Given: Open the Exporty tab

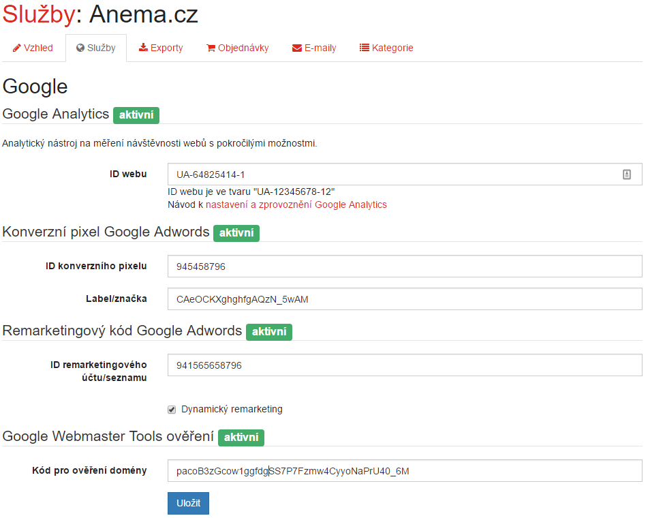Looking at the screenshot, I should pyautogui.click(x=161, y=48).
